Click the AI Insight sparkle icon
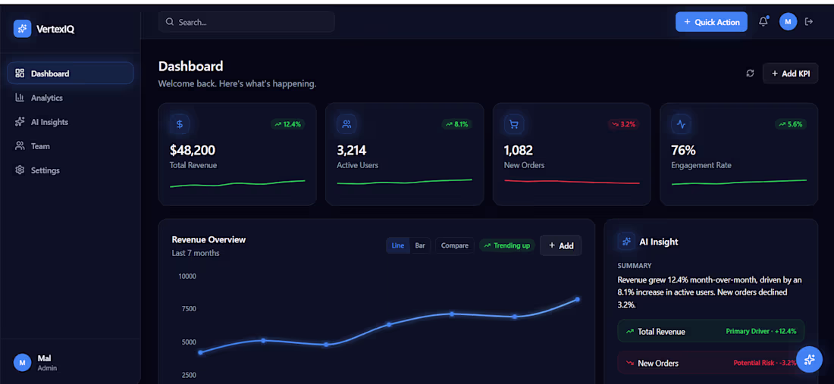This screenshot has width=834, height=384. click(x=626, y=242)
